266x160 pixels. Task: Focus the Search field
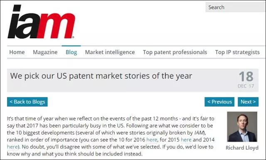[236, 7]
